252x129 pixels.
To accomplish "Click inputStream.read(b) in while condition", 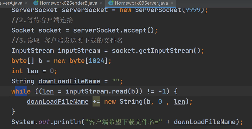I will [x=102, y=91].
